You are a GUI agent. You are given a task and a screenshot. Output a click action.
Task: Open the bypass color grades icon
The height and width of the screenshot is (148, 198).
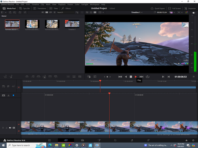(187, 12)
